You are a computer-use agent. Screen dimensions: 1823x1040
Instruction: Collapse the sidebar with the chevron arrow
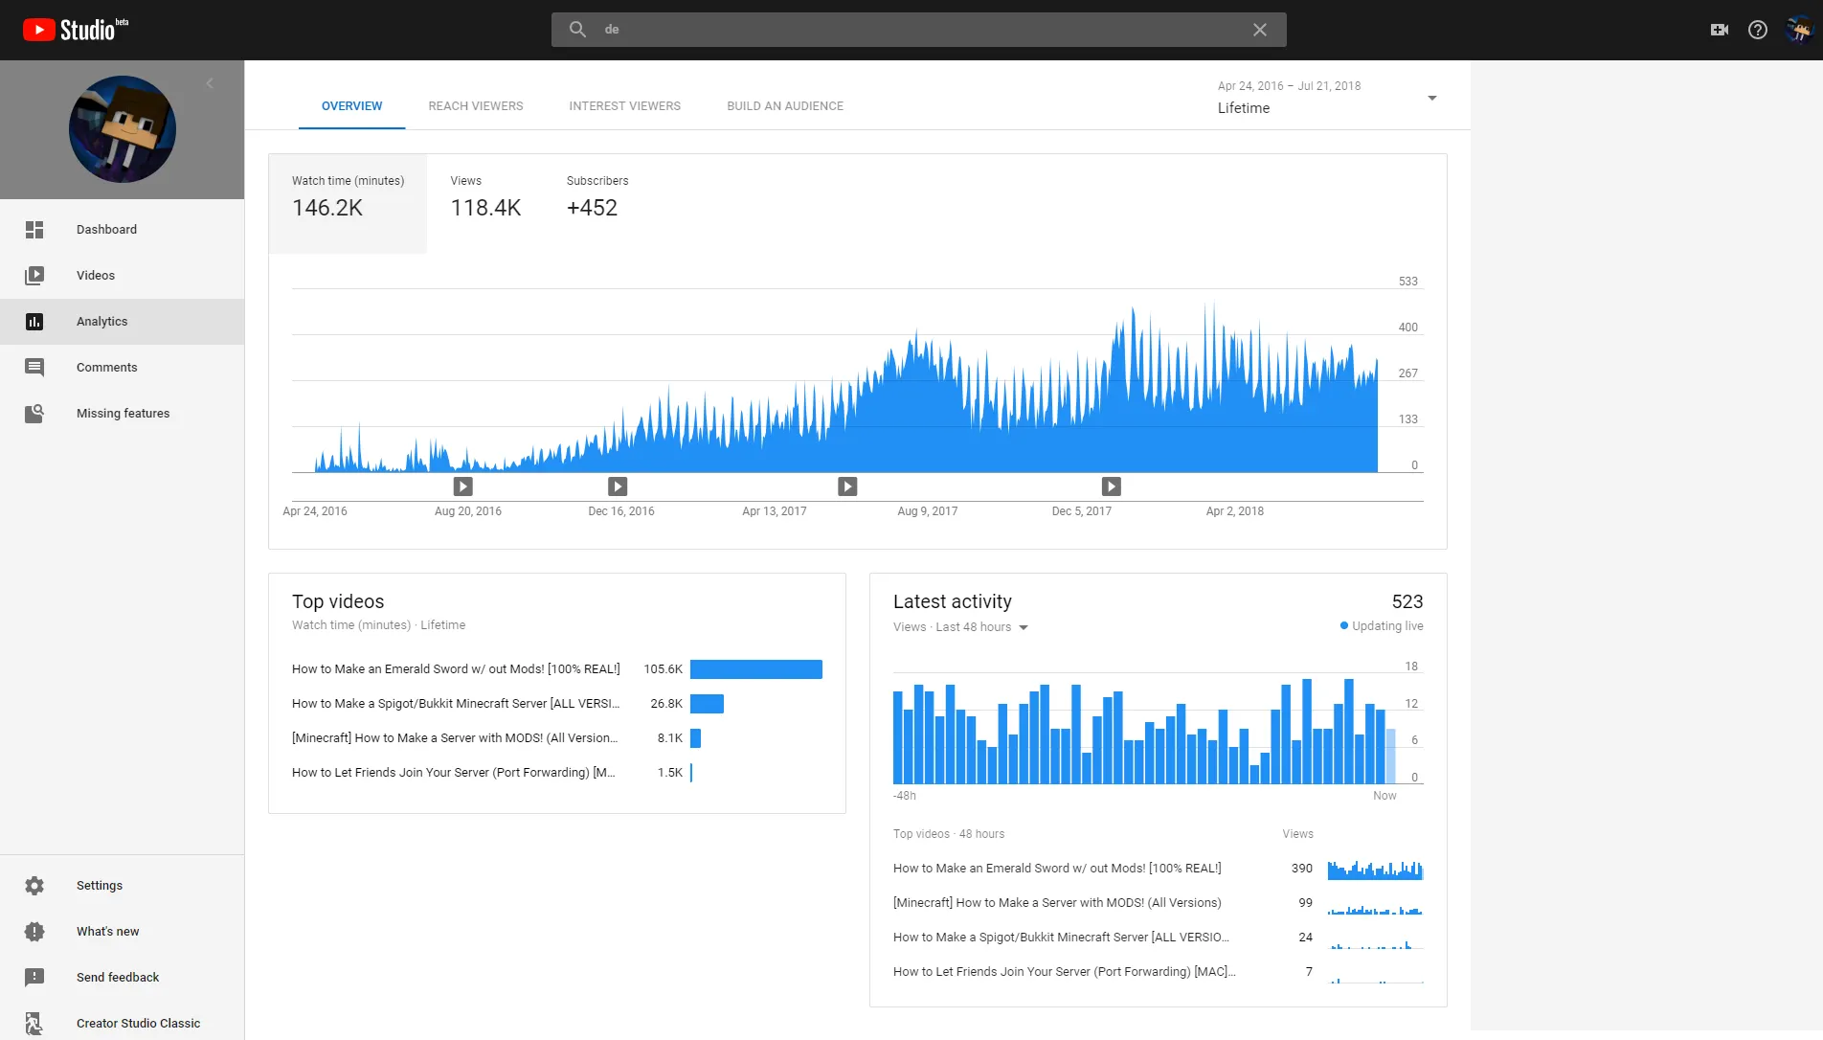click(210, 83)
